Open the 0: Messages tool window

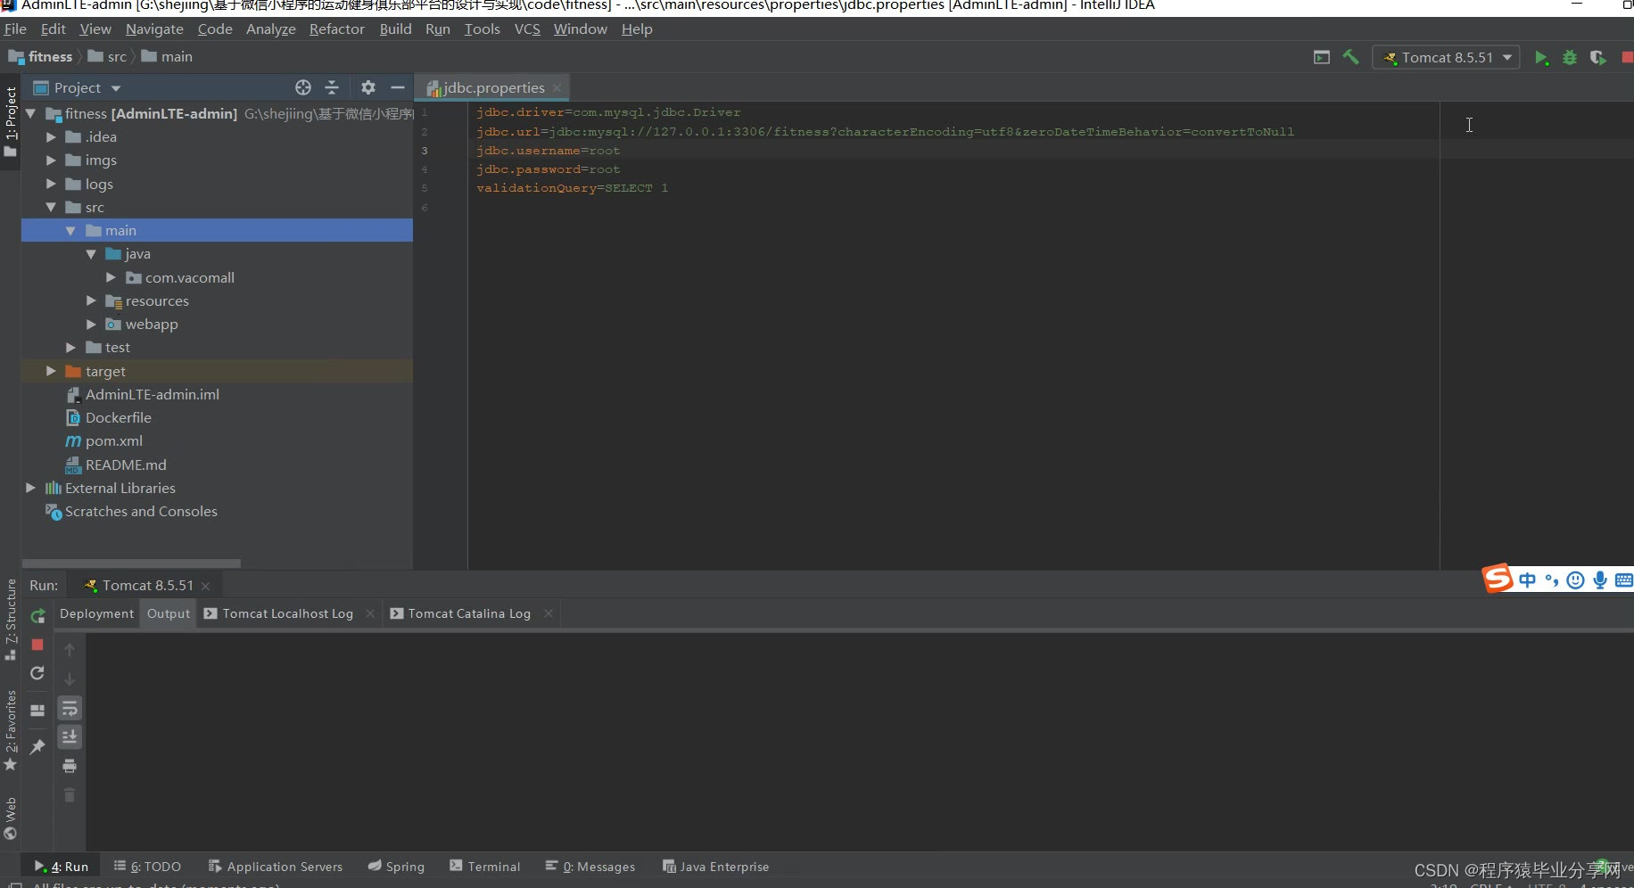click(x=590, y=867)
